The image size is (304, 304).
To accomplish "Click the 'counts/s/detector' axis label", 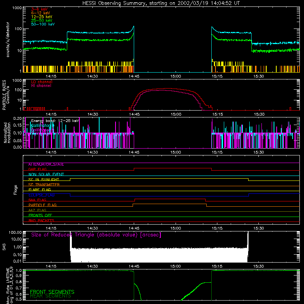I will (x=8, y=40).
